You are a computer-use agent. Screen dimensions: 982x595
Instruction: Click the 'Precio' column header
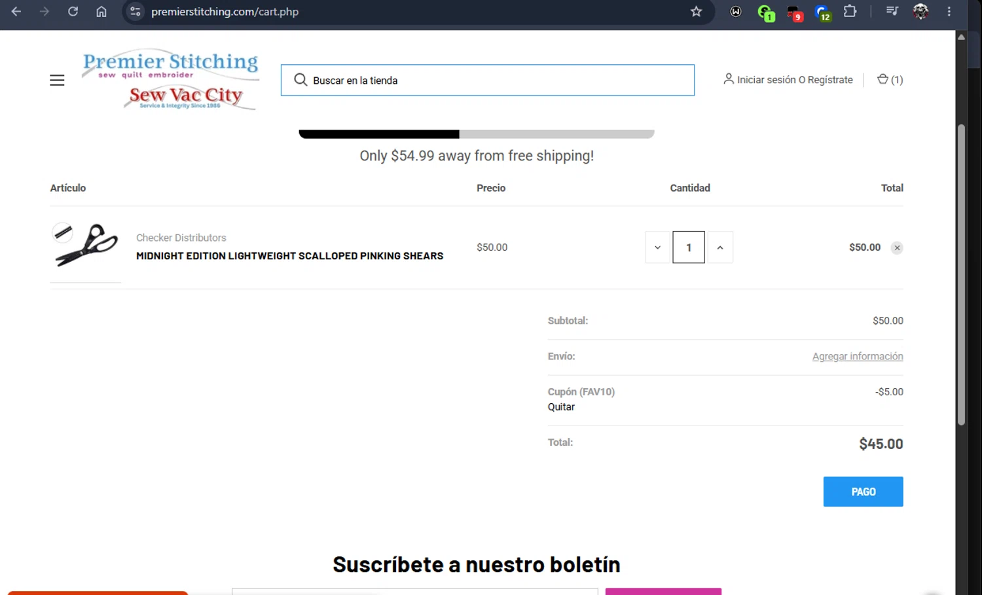[491, 188]
